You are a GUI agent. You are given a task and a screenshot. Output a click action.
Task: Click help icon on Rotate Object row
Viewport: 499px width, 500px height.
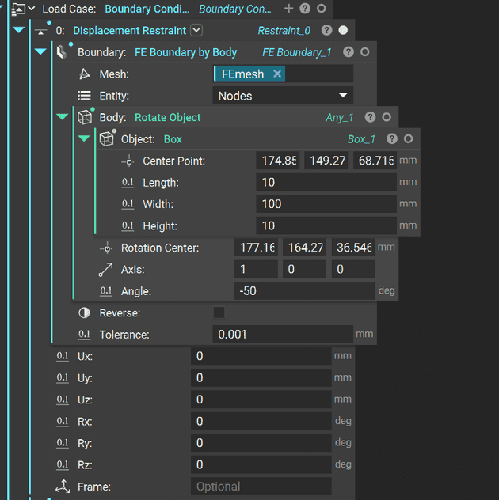coord(370,117)
